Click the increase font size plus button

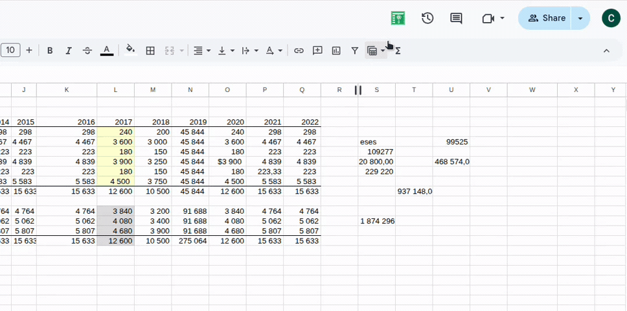click(x=28, y=51)
